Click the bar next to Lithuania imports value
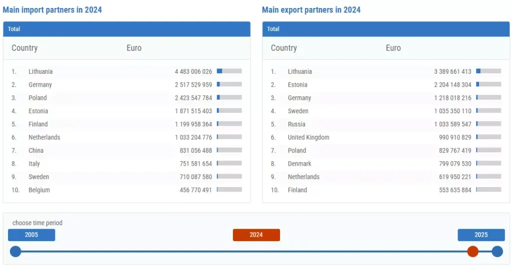Image resolution: width=512 pixels, height=267 pixels. [x=229, y=71]
